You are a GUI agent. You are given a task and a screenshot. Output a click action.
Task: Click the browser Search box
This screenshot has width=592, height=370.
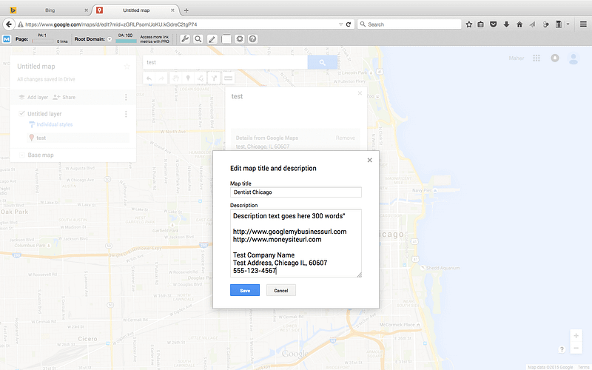(409, 24)
